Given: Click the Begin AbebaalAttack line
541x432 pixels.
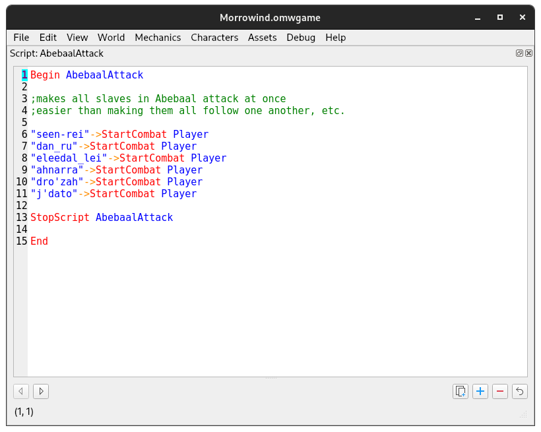Looking at the screenshot, I should pyautogui.click(x=86, y=75).
